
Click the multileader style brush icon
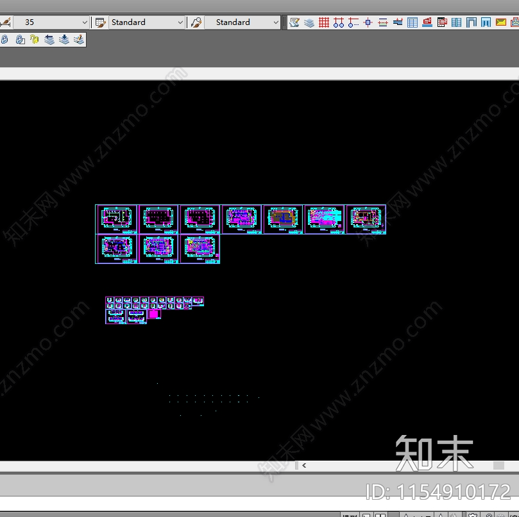coord(196,22)
